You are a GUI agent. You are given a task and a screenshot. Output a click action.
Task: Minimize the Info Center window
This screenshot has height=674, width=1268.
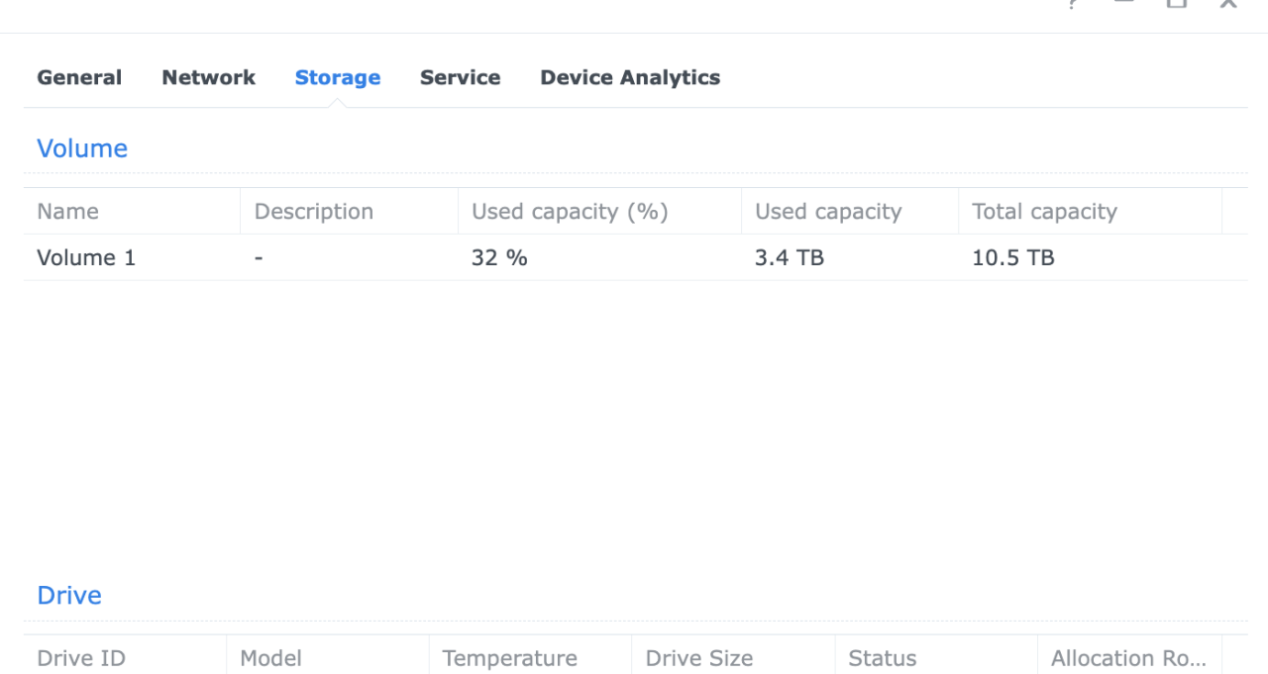(x=1124, y=3)
